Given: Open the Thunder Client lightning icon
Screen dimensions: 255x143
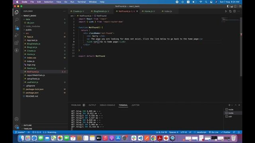Looking at the screenshot, I should click(16, 50).
